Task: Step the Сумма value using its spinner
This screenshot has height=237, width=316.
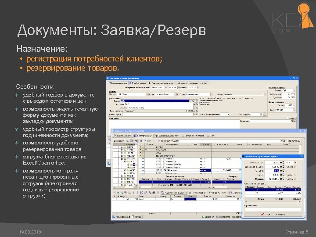Action: point(284,179)
